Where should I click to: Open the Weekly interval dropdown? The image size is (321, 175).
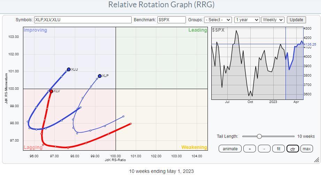[273, 20]
